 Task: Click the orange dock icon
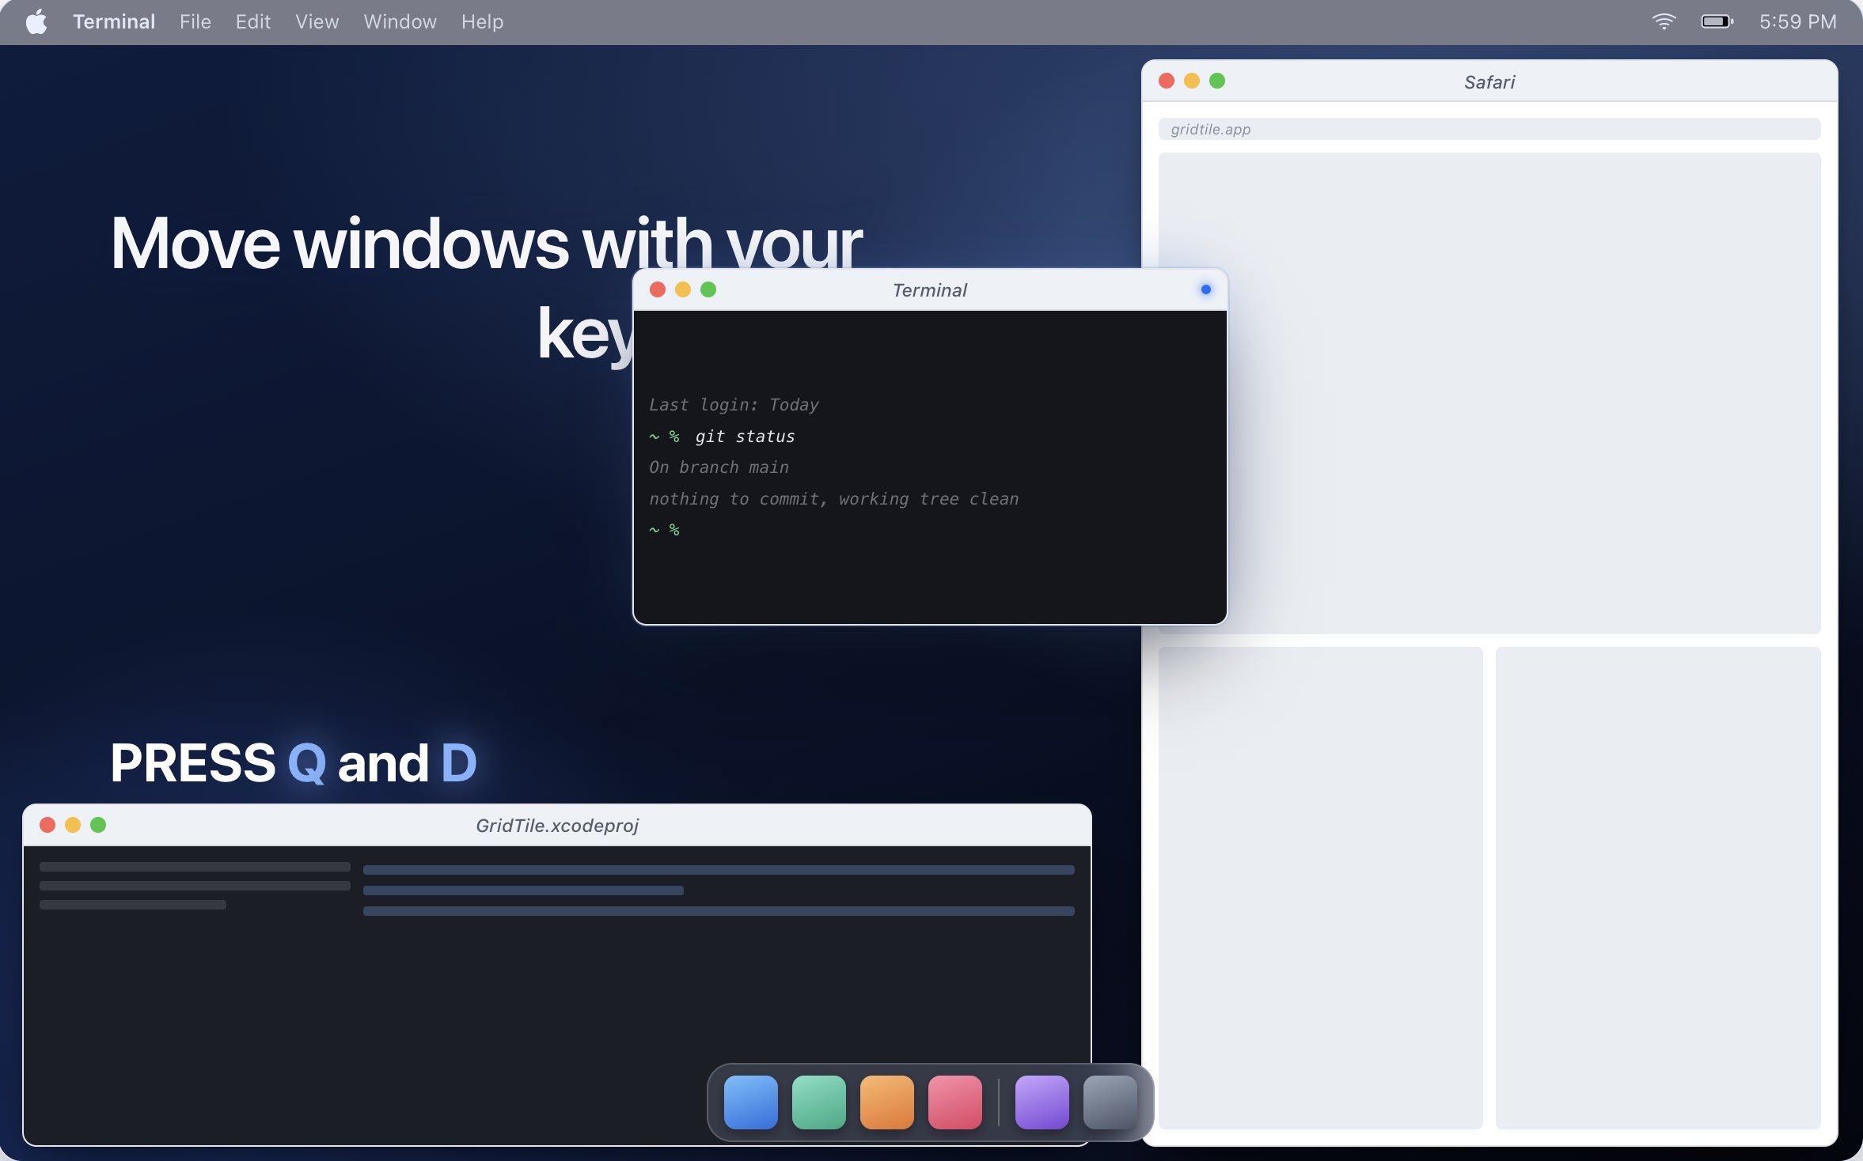(x=887, y=1102)
